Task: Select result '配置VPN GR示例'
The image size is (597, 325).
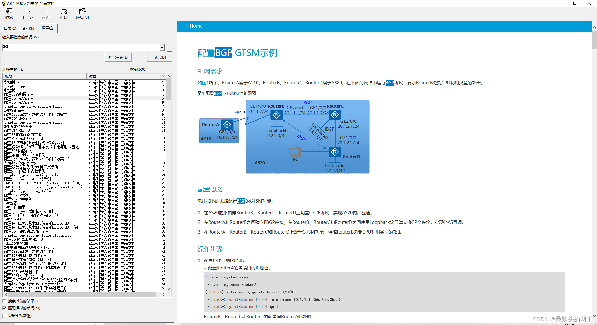Action: [x=17, y=131]
